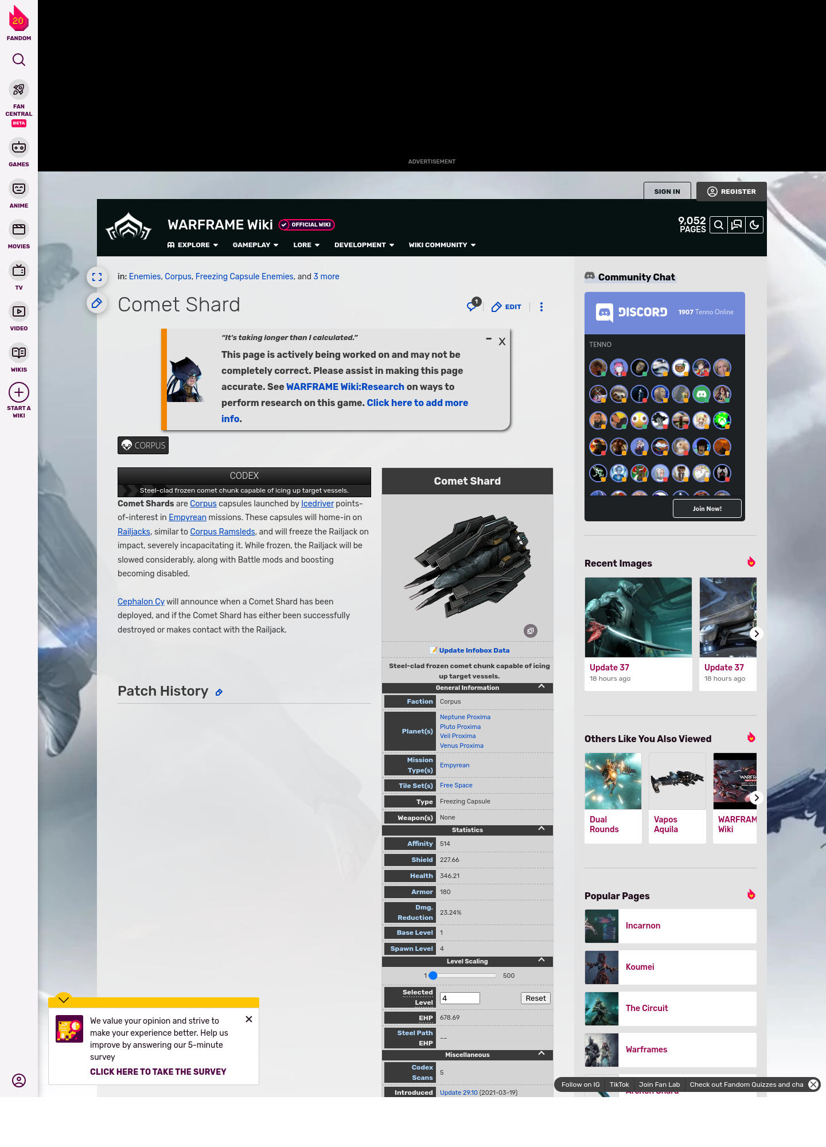Click the Warframe lotus logo

click(x=128, y=227)
